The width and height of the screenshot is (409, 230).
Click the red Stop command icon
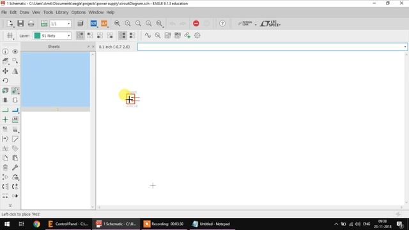(196, 24)
